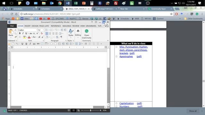Toggle Italic formatting in the Font group
Viewport: 205px width, 115px height.
[23, 33]
